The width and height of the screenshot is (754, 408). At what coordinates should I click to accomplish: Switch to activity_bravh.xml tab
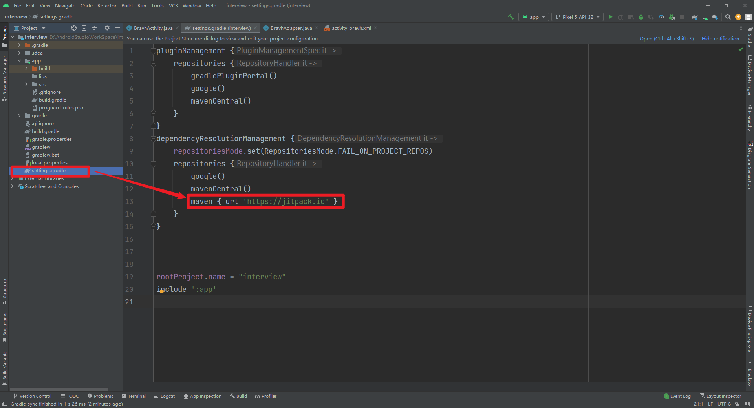[351, 28]
